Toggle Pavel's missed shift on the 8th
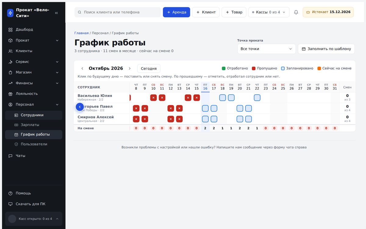The image size is (366, 229). pos(136,108)
